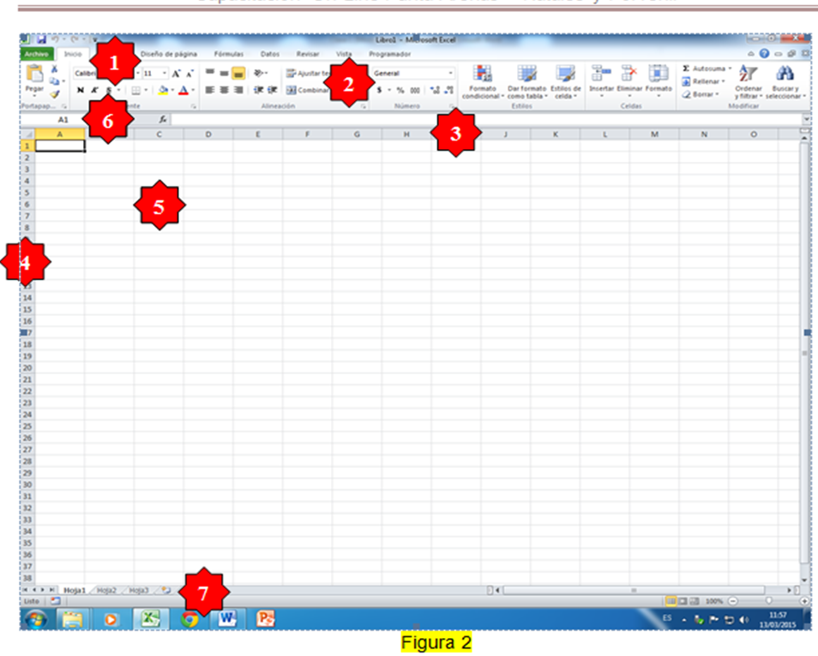Open the Ordenar y filtrar dropdown
The width and height of the screenshot is (818, 656).
(749, 82)
